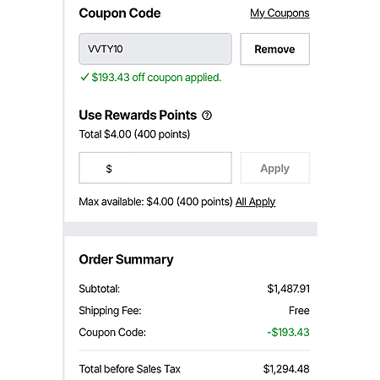380x380 pixels.
Task: Click the Free shipping fee value
Action: tap(299, 311)
